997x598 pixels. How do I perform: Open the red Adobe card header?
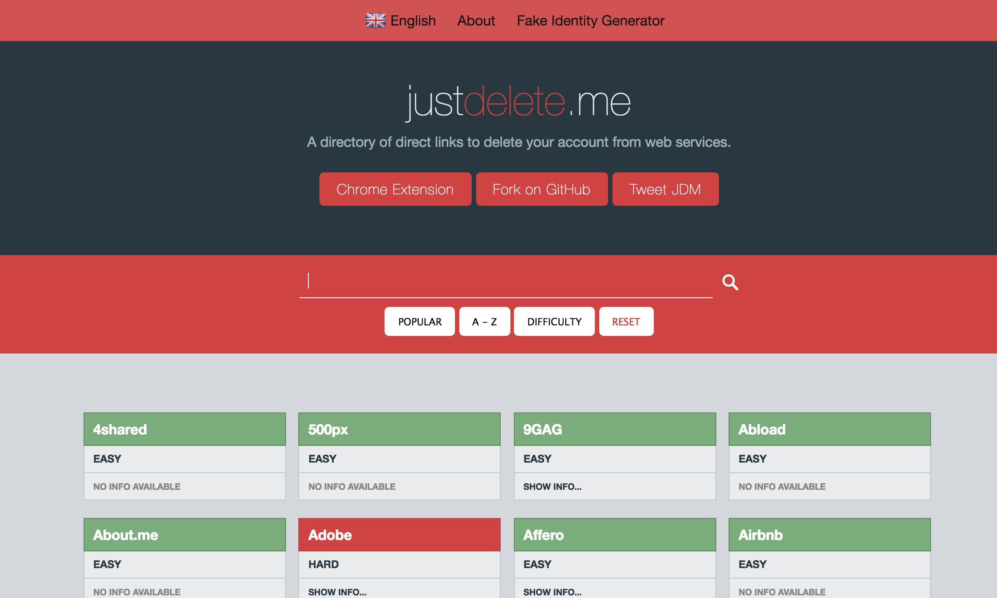pyautogui.click(x=399, y=535)
